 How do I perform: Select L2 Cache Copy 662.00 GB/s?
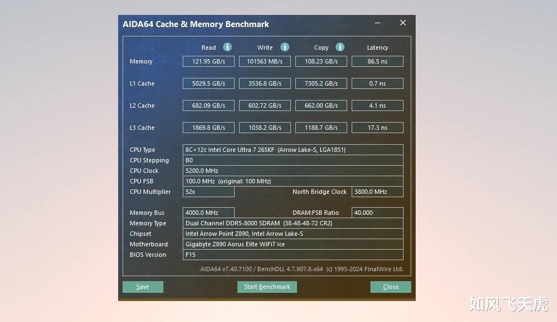321,105
